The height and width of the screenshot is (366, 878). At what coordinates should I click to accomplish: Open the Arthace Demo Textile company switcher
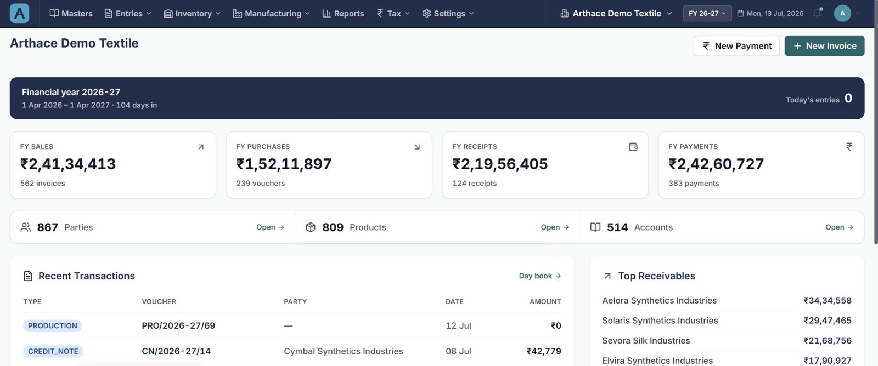(x=616, y=13)
